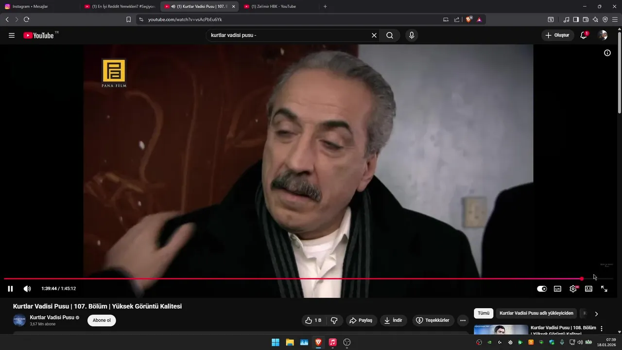Switch to En İyi Reddit Yemekleri tab
622x350 pixels.
pyautogui.click(x=120, y=6)
